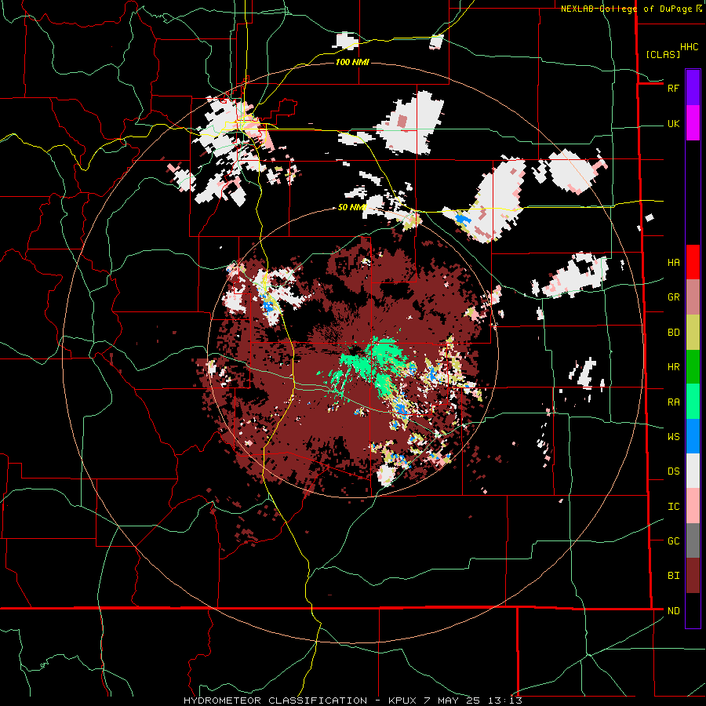Click the WS legend label

[x=673, y=436]
